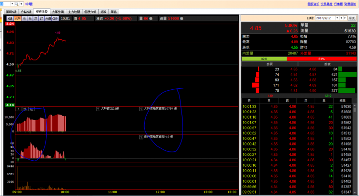Click the 39% green inner-volume bar
This screenshot has height=196, width=359.
click(264, 59)
